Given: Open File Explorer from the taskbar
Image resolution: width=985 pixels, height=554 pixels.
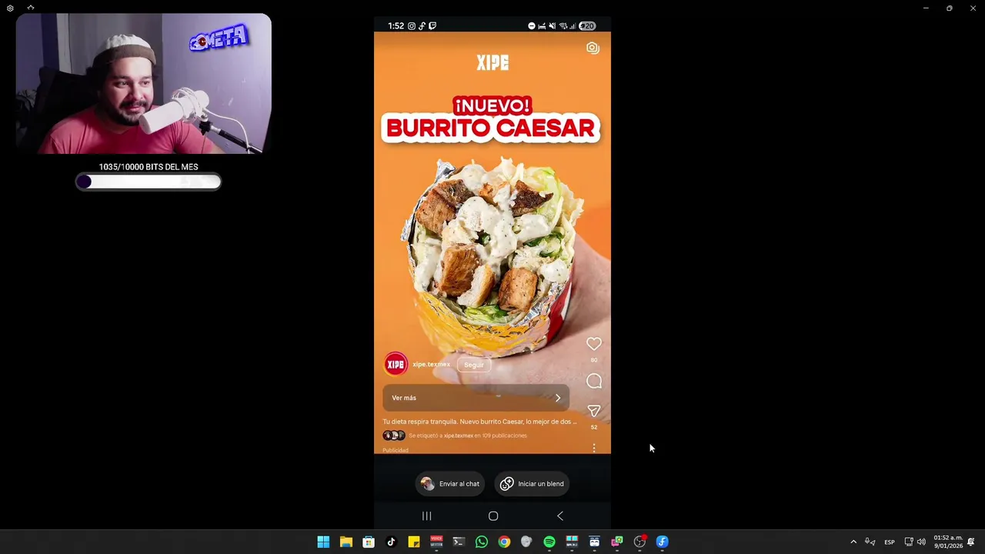Looking at the screenshot, I should (346, 542).
